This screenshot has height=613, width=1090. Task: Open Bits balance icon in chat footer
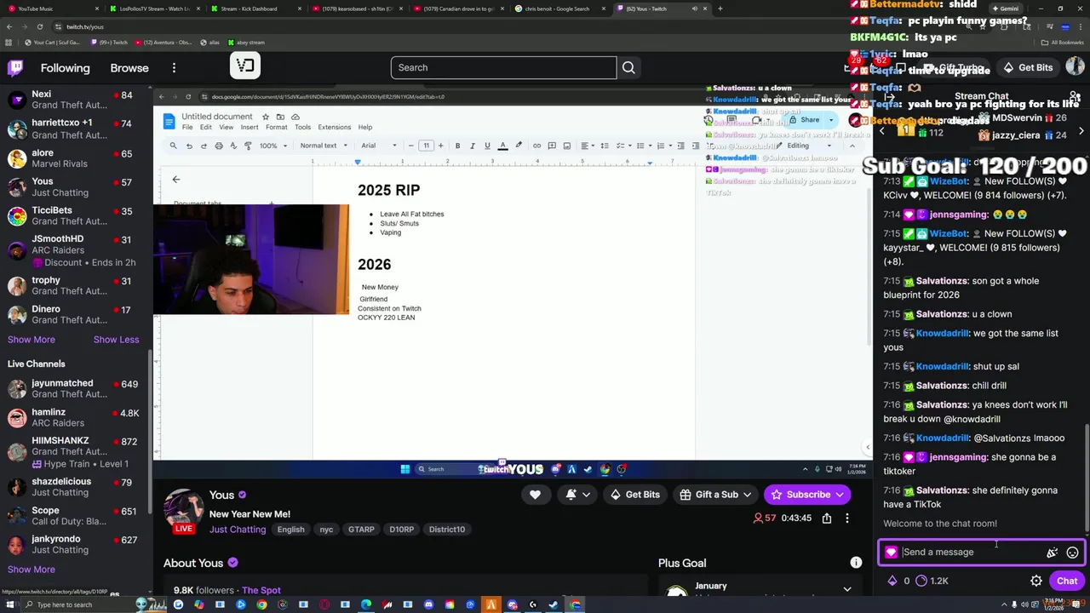[892, 581]
